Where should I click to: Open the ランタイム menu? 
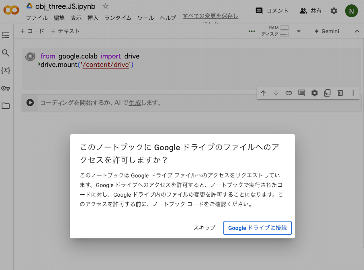[118, 18]
